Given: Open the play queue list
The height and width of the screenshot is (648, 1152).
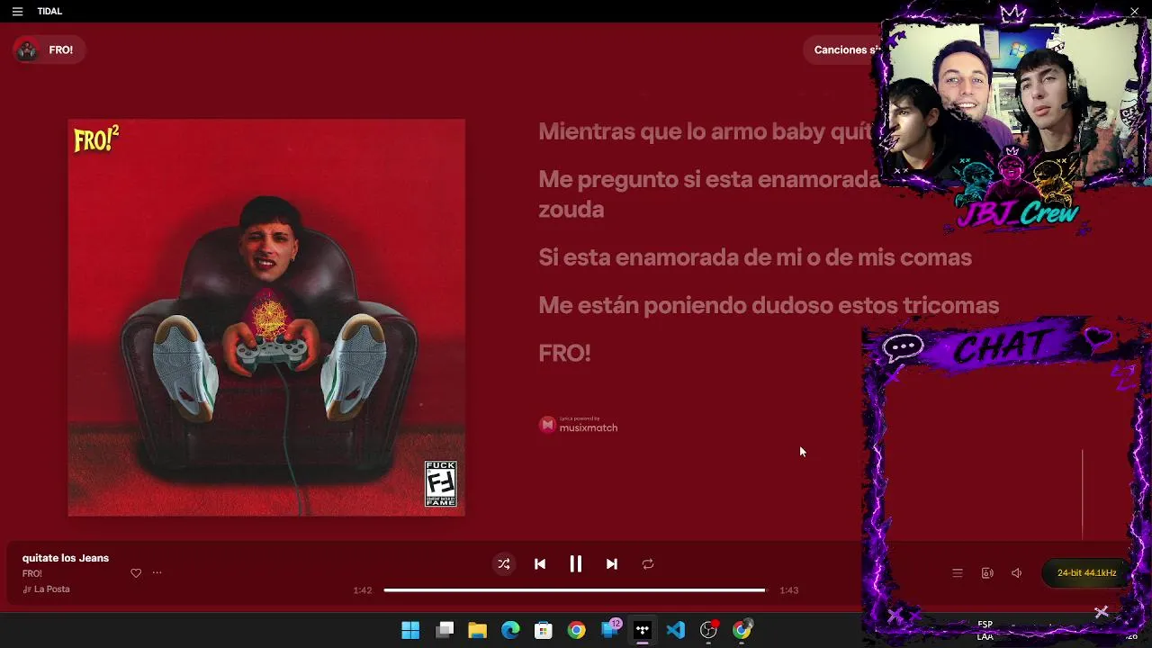Looking at the screenshot, I should point(958,573).
